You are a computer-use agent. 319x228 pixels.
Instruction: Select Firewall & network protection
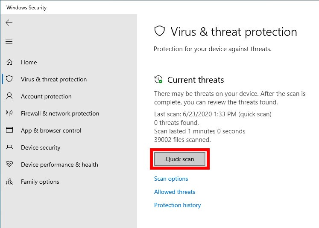60,113
